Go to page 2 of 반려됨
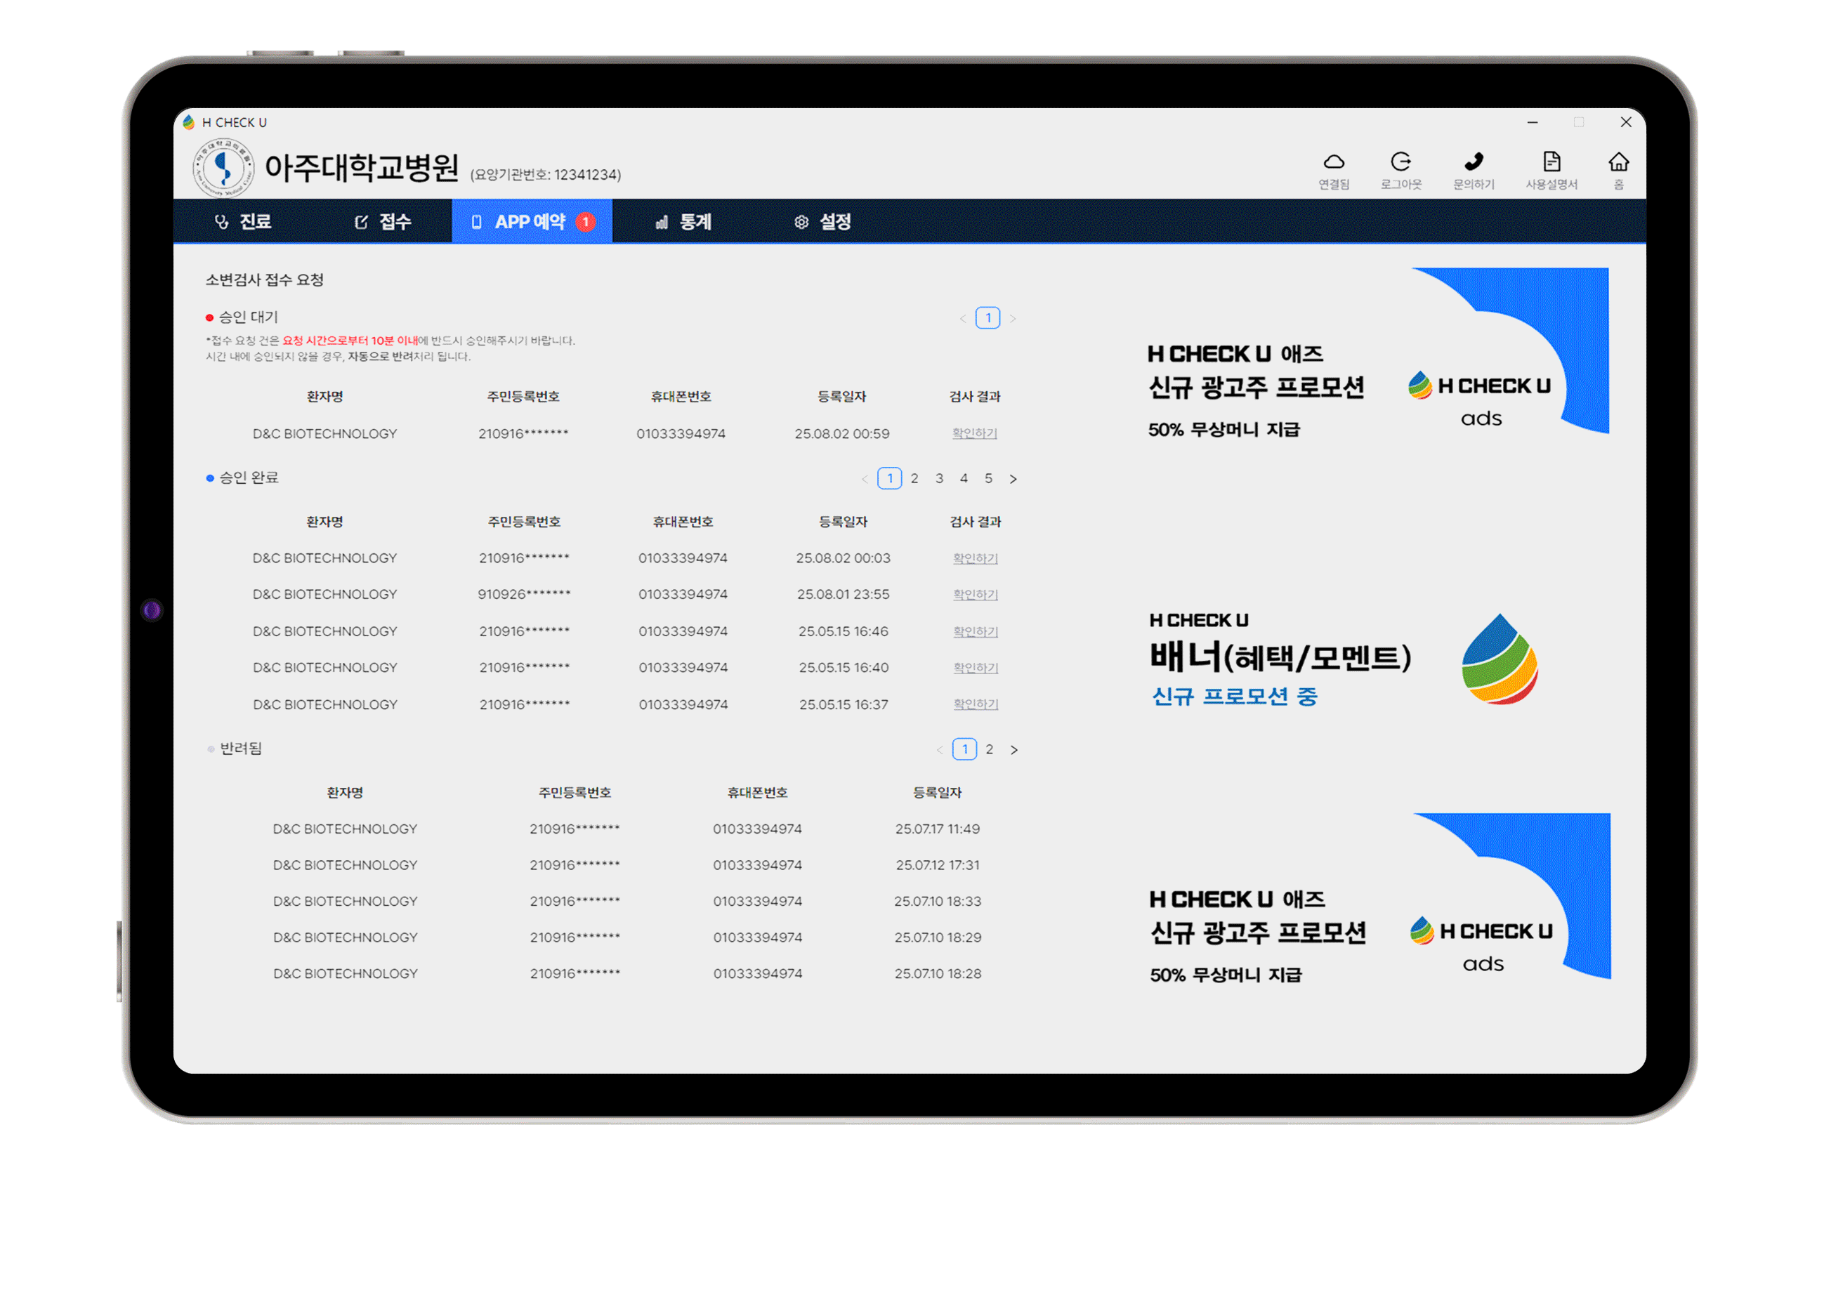The width and height of the screenshot is (1824, 1304). tap(990, 749)
